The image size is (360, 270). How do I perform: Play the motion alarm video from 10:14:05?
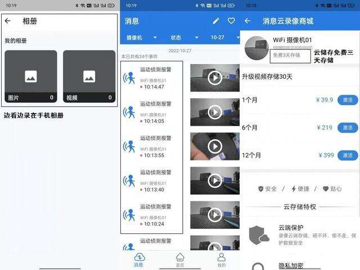pyautogui.click(x=215, y=112)
